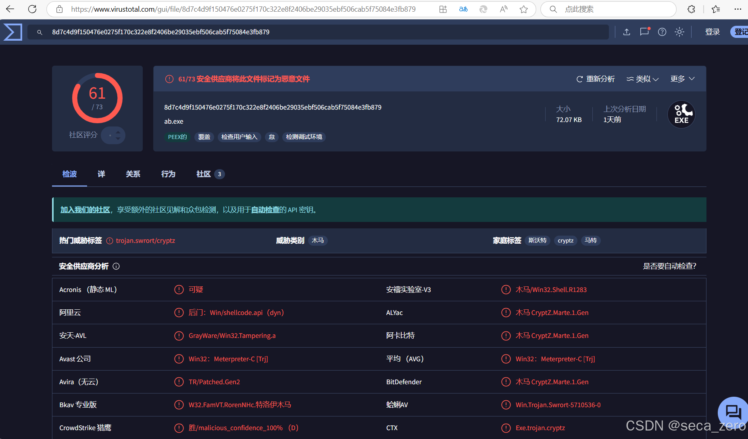Click the upload file icon
The width and height of the screenshot is (748, 439).
click(x=627, y=32)
